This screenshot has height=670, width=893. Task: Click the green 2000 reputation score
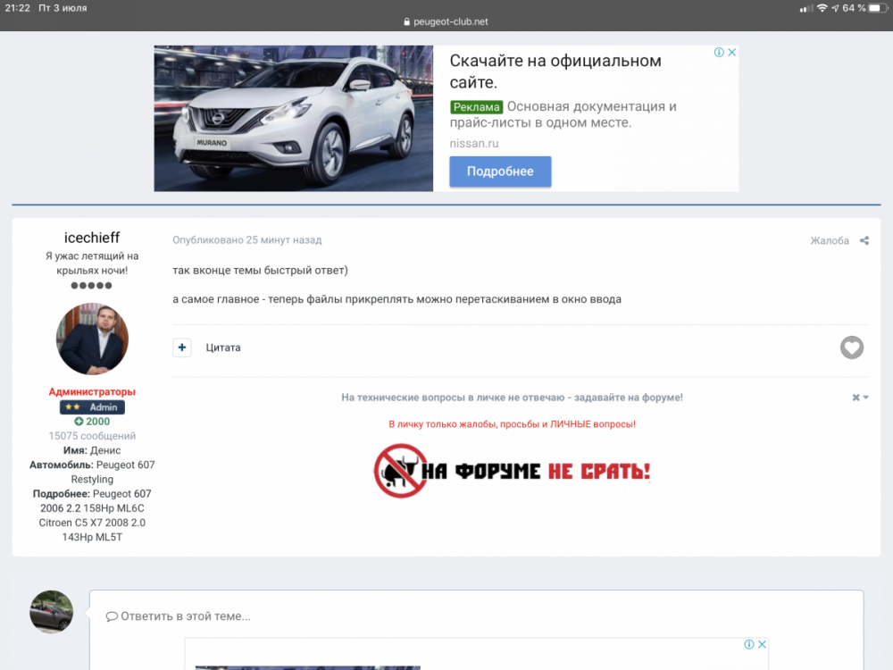pyautogui.click(x=92, y=422)
